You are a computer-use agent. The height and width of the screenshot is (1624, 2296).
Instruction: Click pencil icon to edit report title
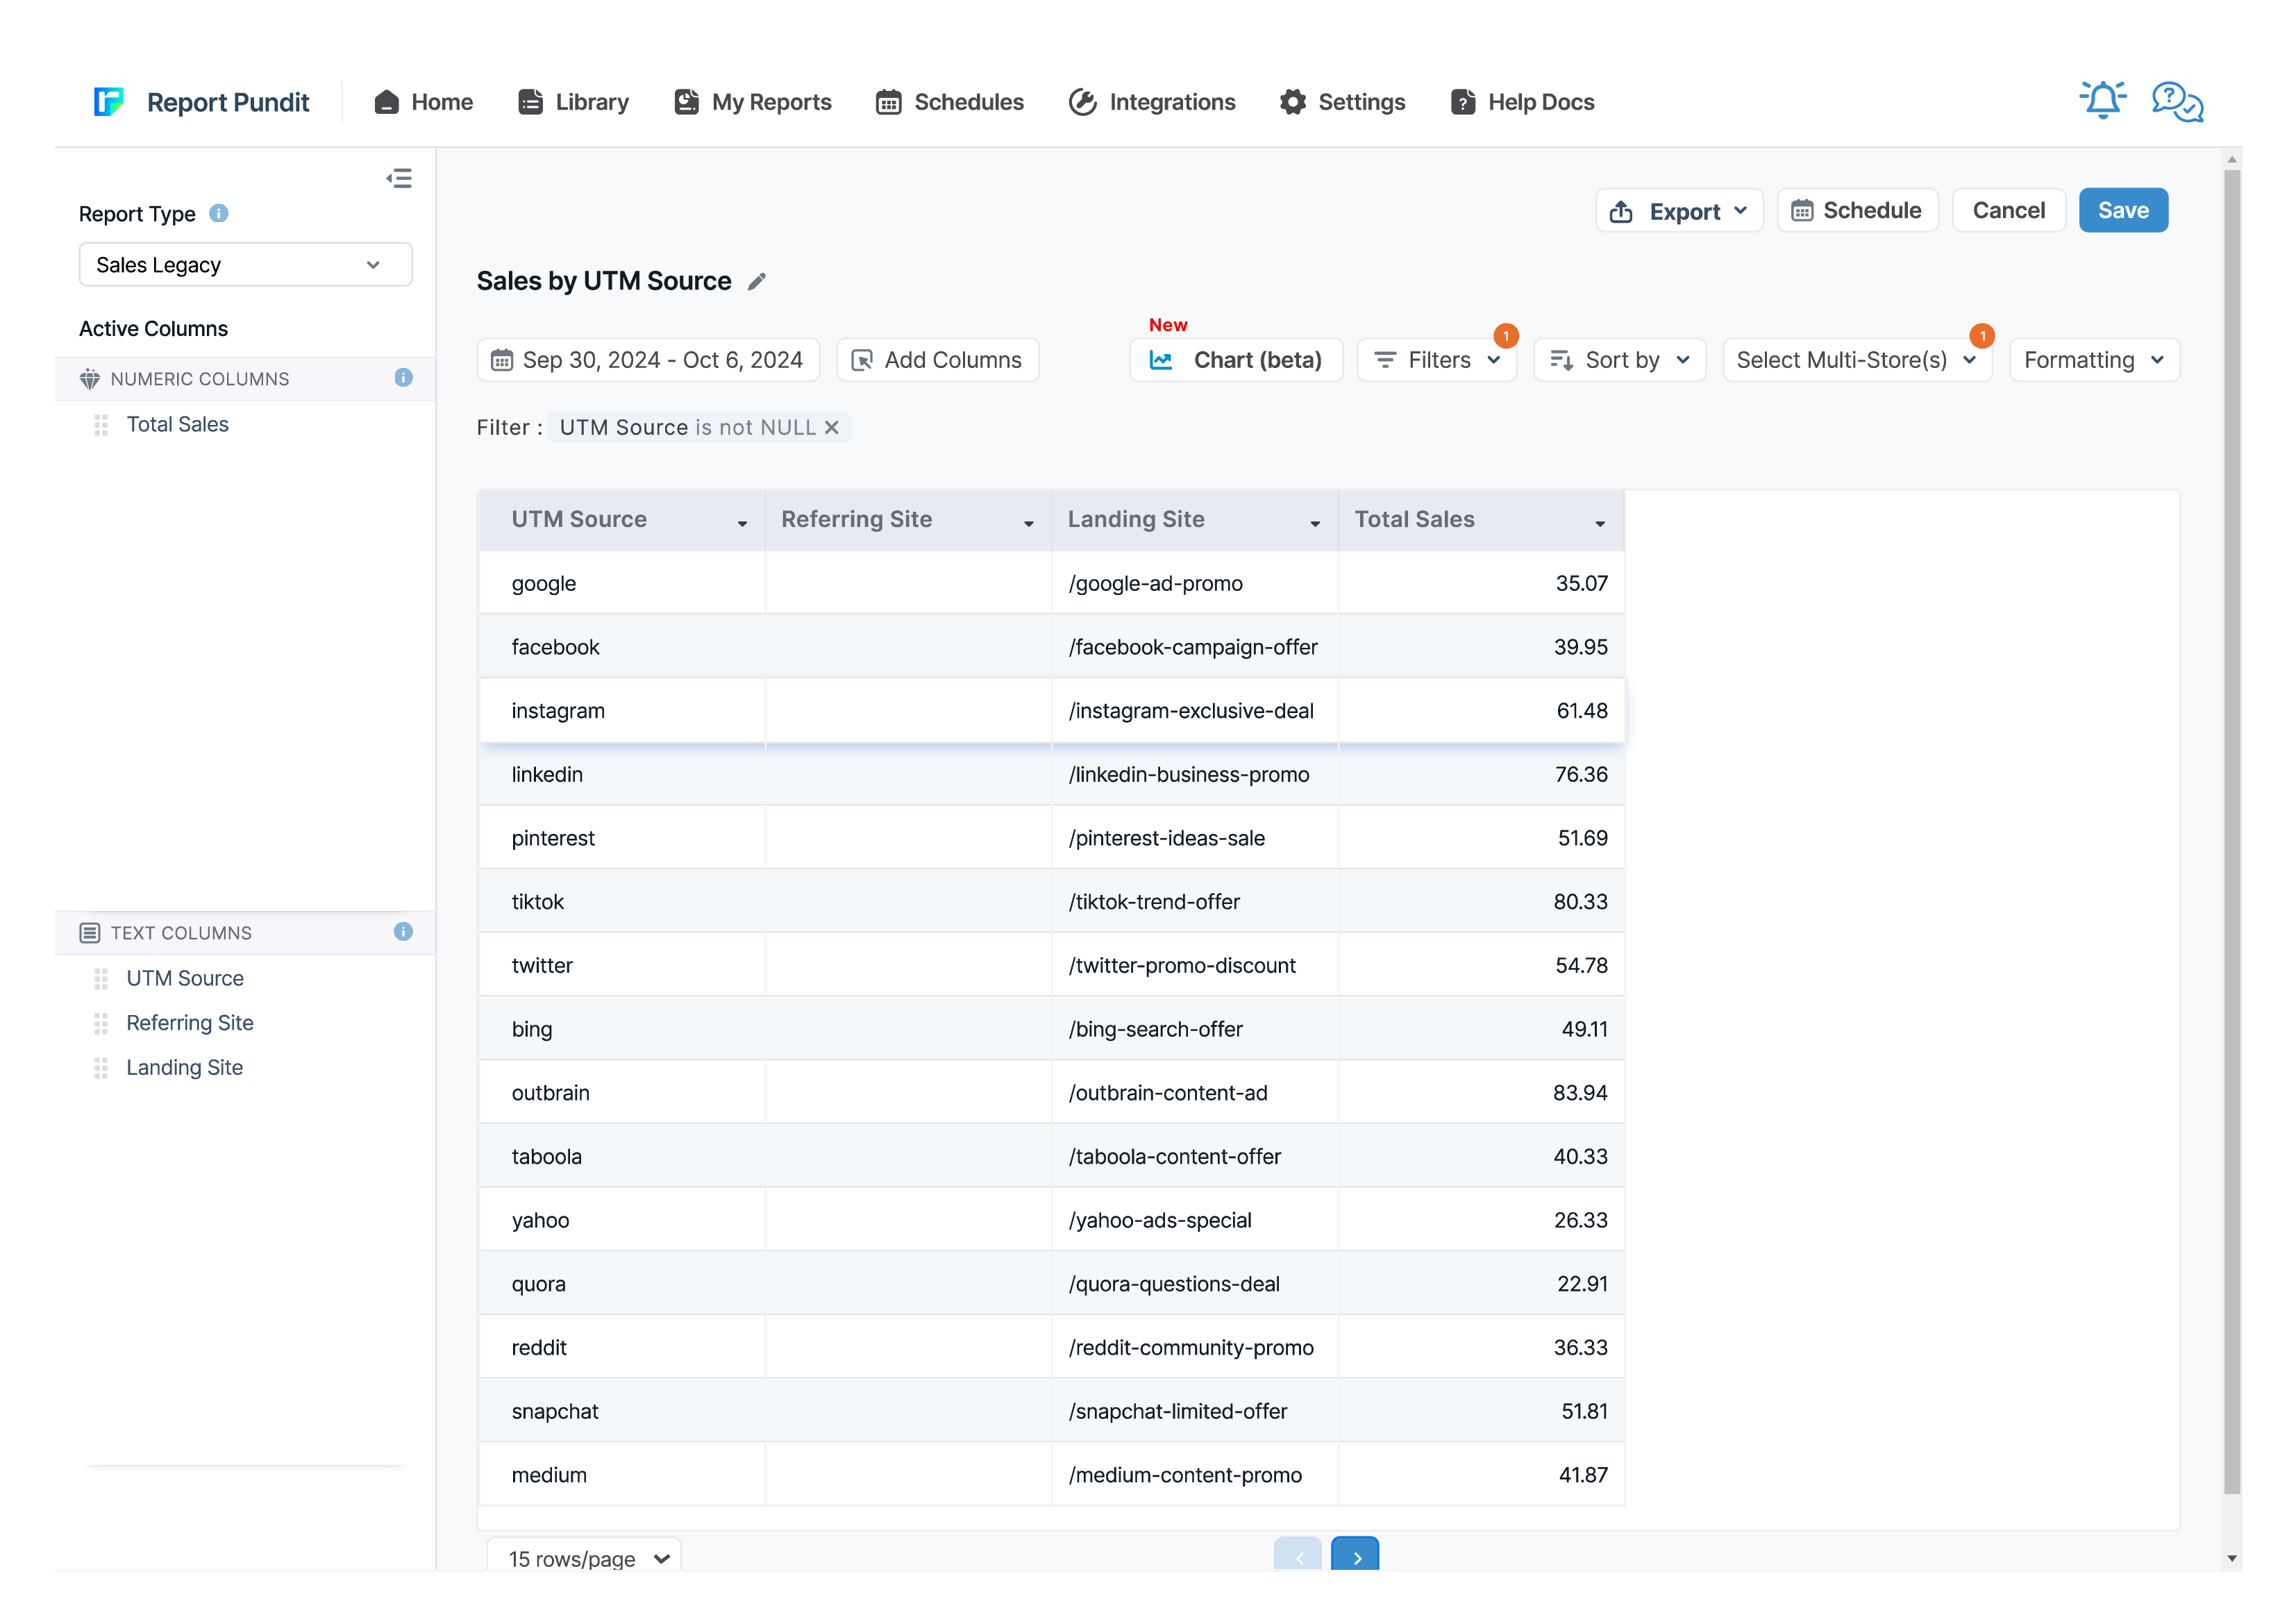point(757,282)
